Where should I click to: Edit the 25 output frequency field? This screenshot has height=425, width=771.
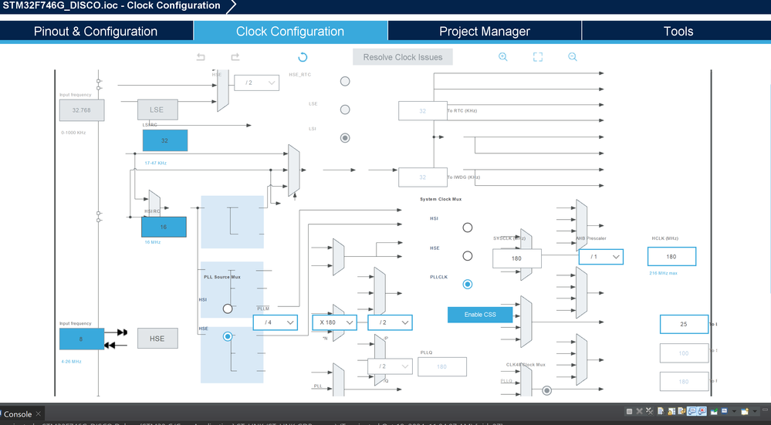(684, 324)
